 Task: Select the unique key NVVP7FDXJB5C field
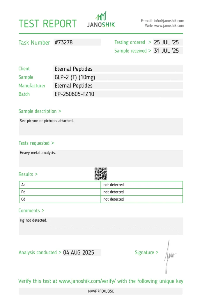point(100,291)
